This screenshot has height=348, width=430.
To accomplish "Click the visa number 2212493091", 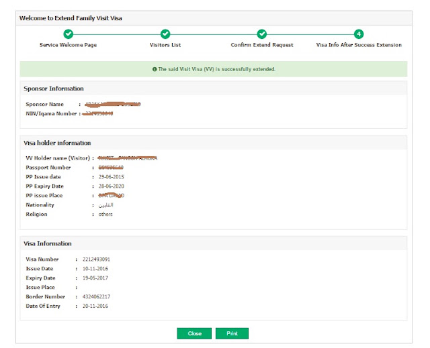I will (x=96, y=259).
